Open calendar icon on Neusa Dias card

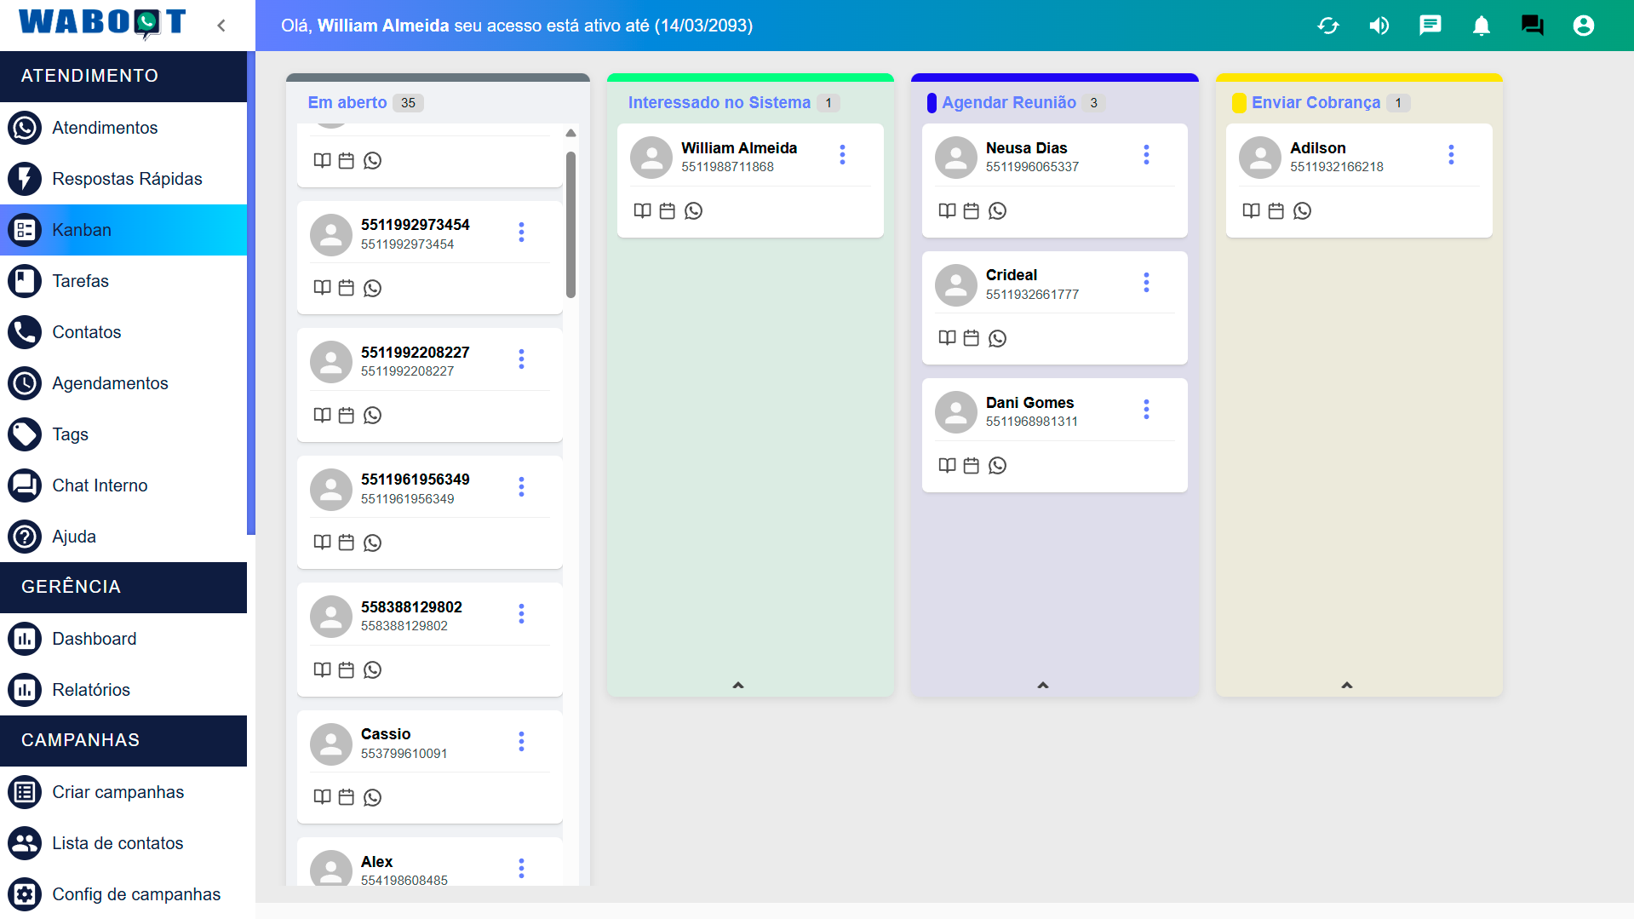pos(971,211)
